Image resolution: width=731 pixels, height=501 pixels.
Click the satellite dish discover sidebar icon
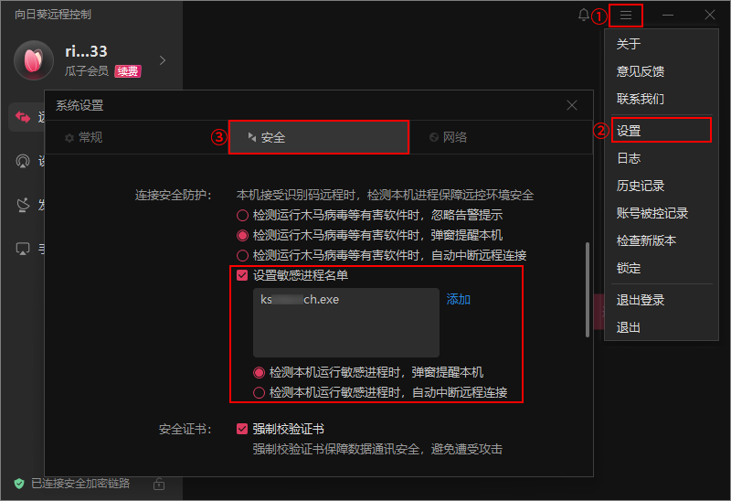(x=22, y=205)
